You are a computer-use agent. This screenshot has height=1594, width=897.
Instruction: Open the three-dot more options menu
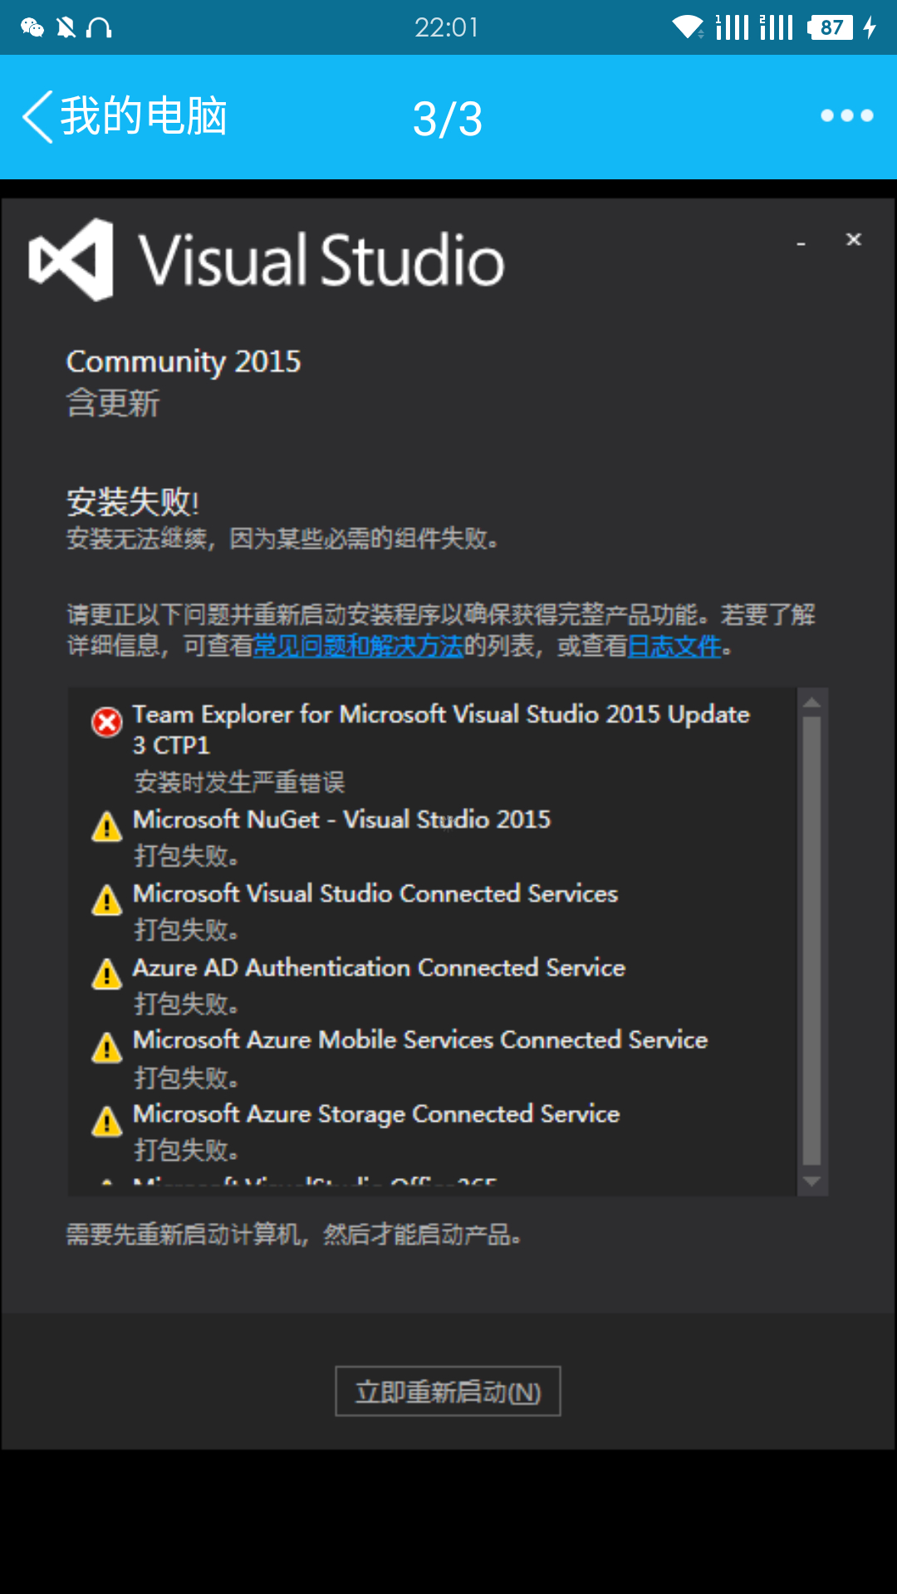[846, 115]
